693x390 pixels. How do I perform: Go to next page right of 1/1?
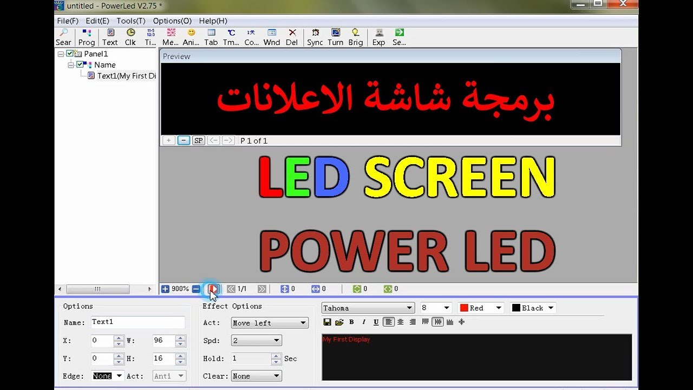(262, 289)
